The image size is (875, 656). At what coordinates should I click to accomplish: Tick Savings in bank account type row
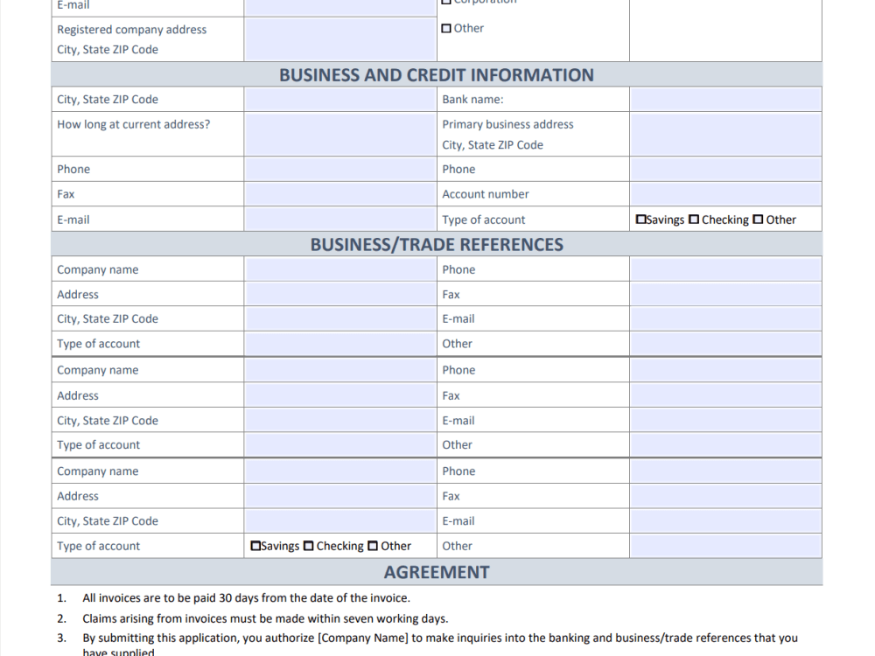point(640,220)
